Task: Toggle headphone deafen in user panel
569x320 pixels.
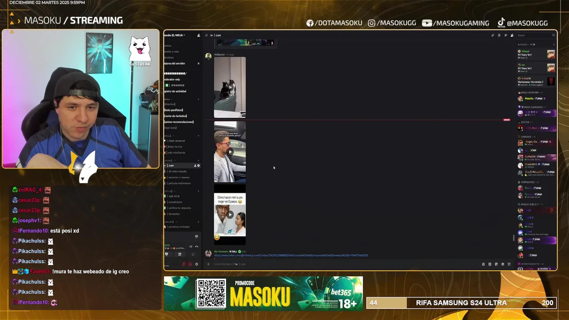Action: 190,264
